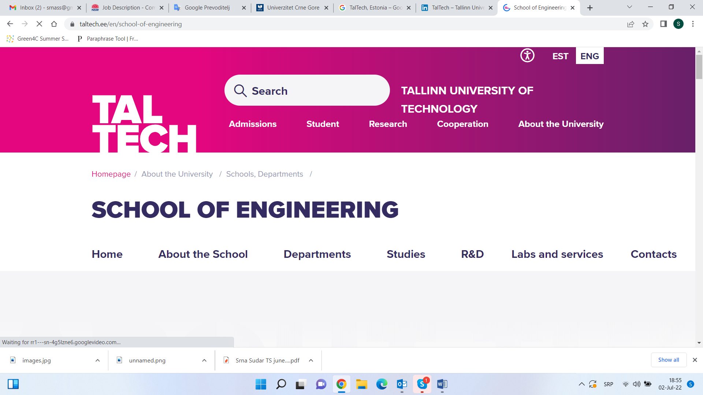Open Departments section link
Viewport: 703px width, 395px height.
pos(317,254)
